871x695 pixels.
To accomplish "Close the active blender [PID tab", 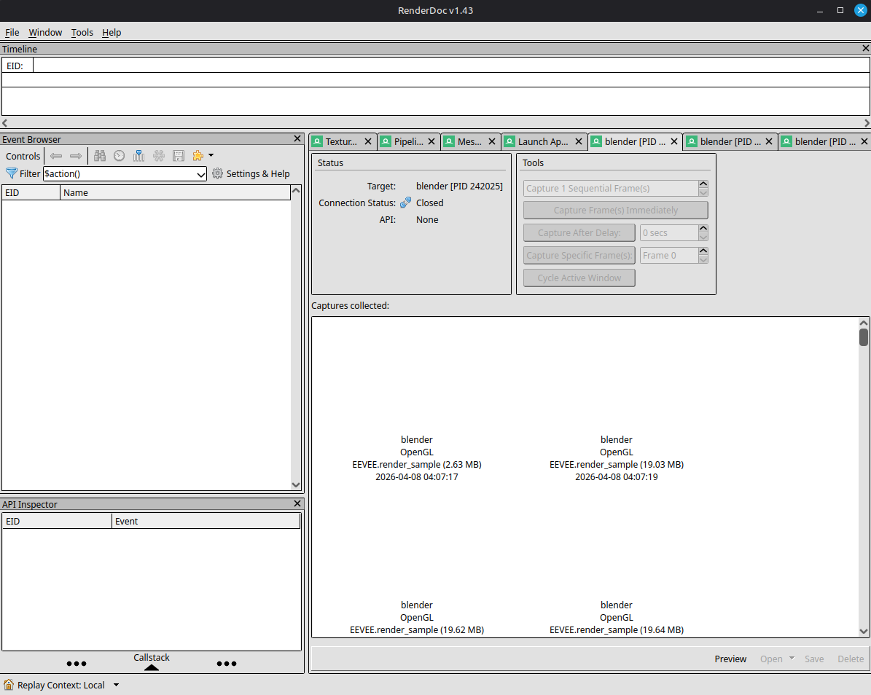I will 673,141.
